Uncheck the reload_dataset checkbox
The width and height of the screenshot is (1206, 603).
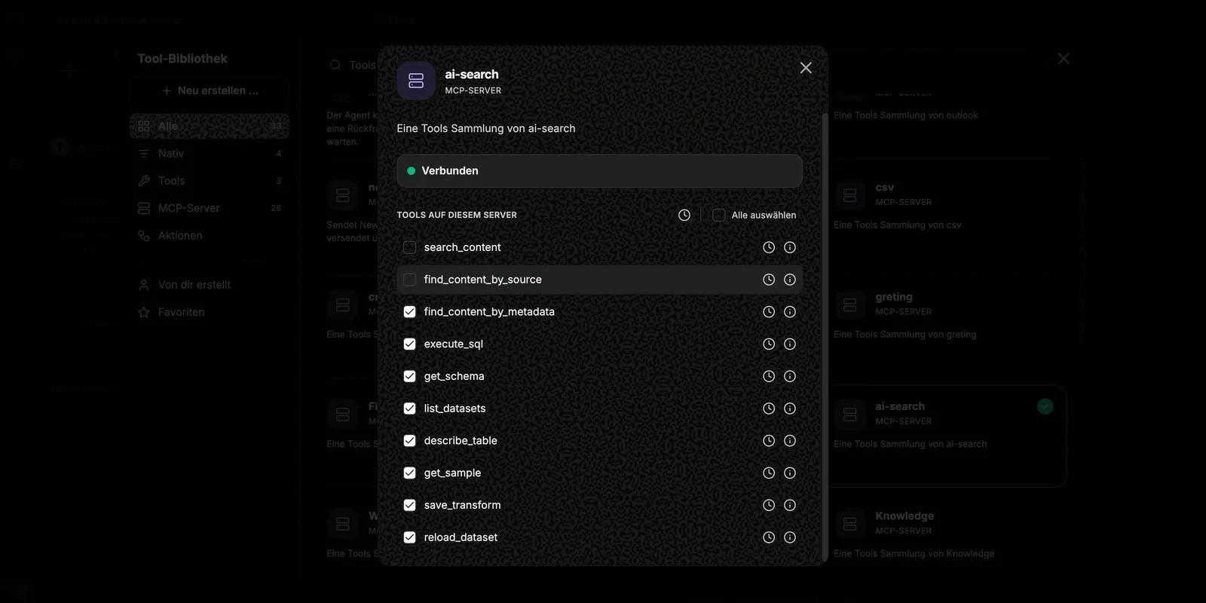coord(410,537)
